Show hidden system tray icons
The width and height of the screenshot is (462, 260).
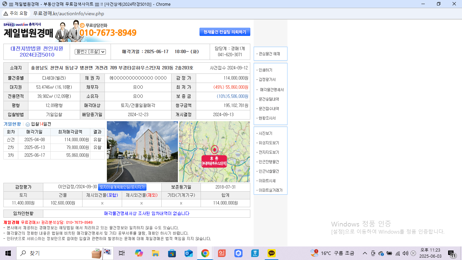coord(365,253)
